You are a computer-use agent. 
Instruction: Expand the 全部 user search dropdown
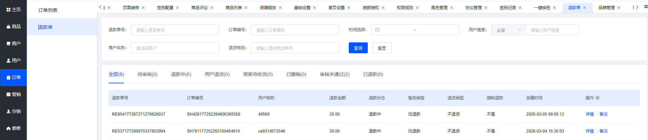click(x=508, y=30)
